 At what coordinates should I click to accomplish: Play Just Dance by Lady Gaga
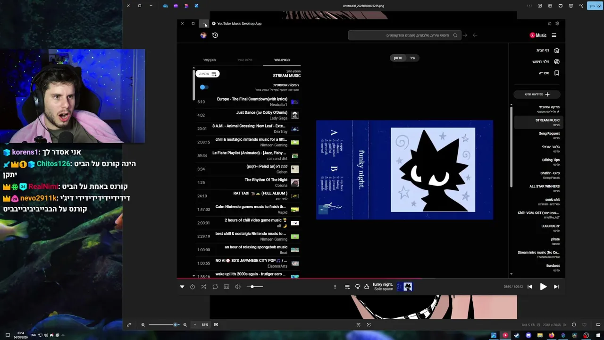point(247,115)
